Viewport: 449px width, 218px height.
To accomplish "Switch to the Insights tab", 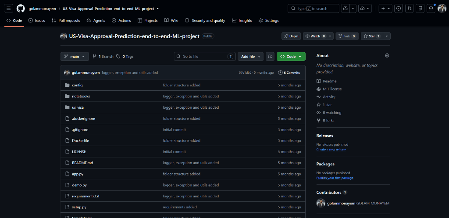I will [242, 20].
